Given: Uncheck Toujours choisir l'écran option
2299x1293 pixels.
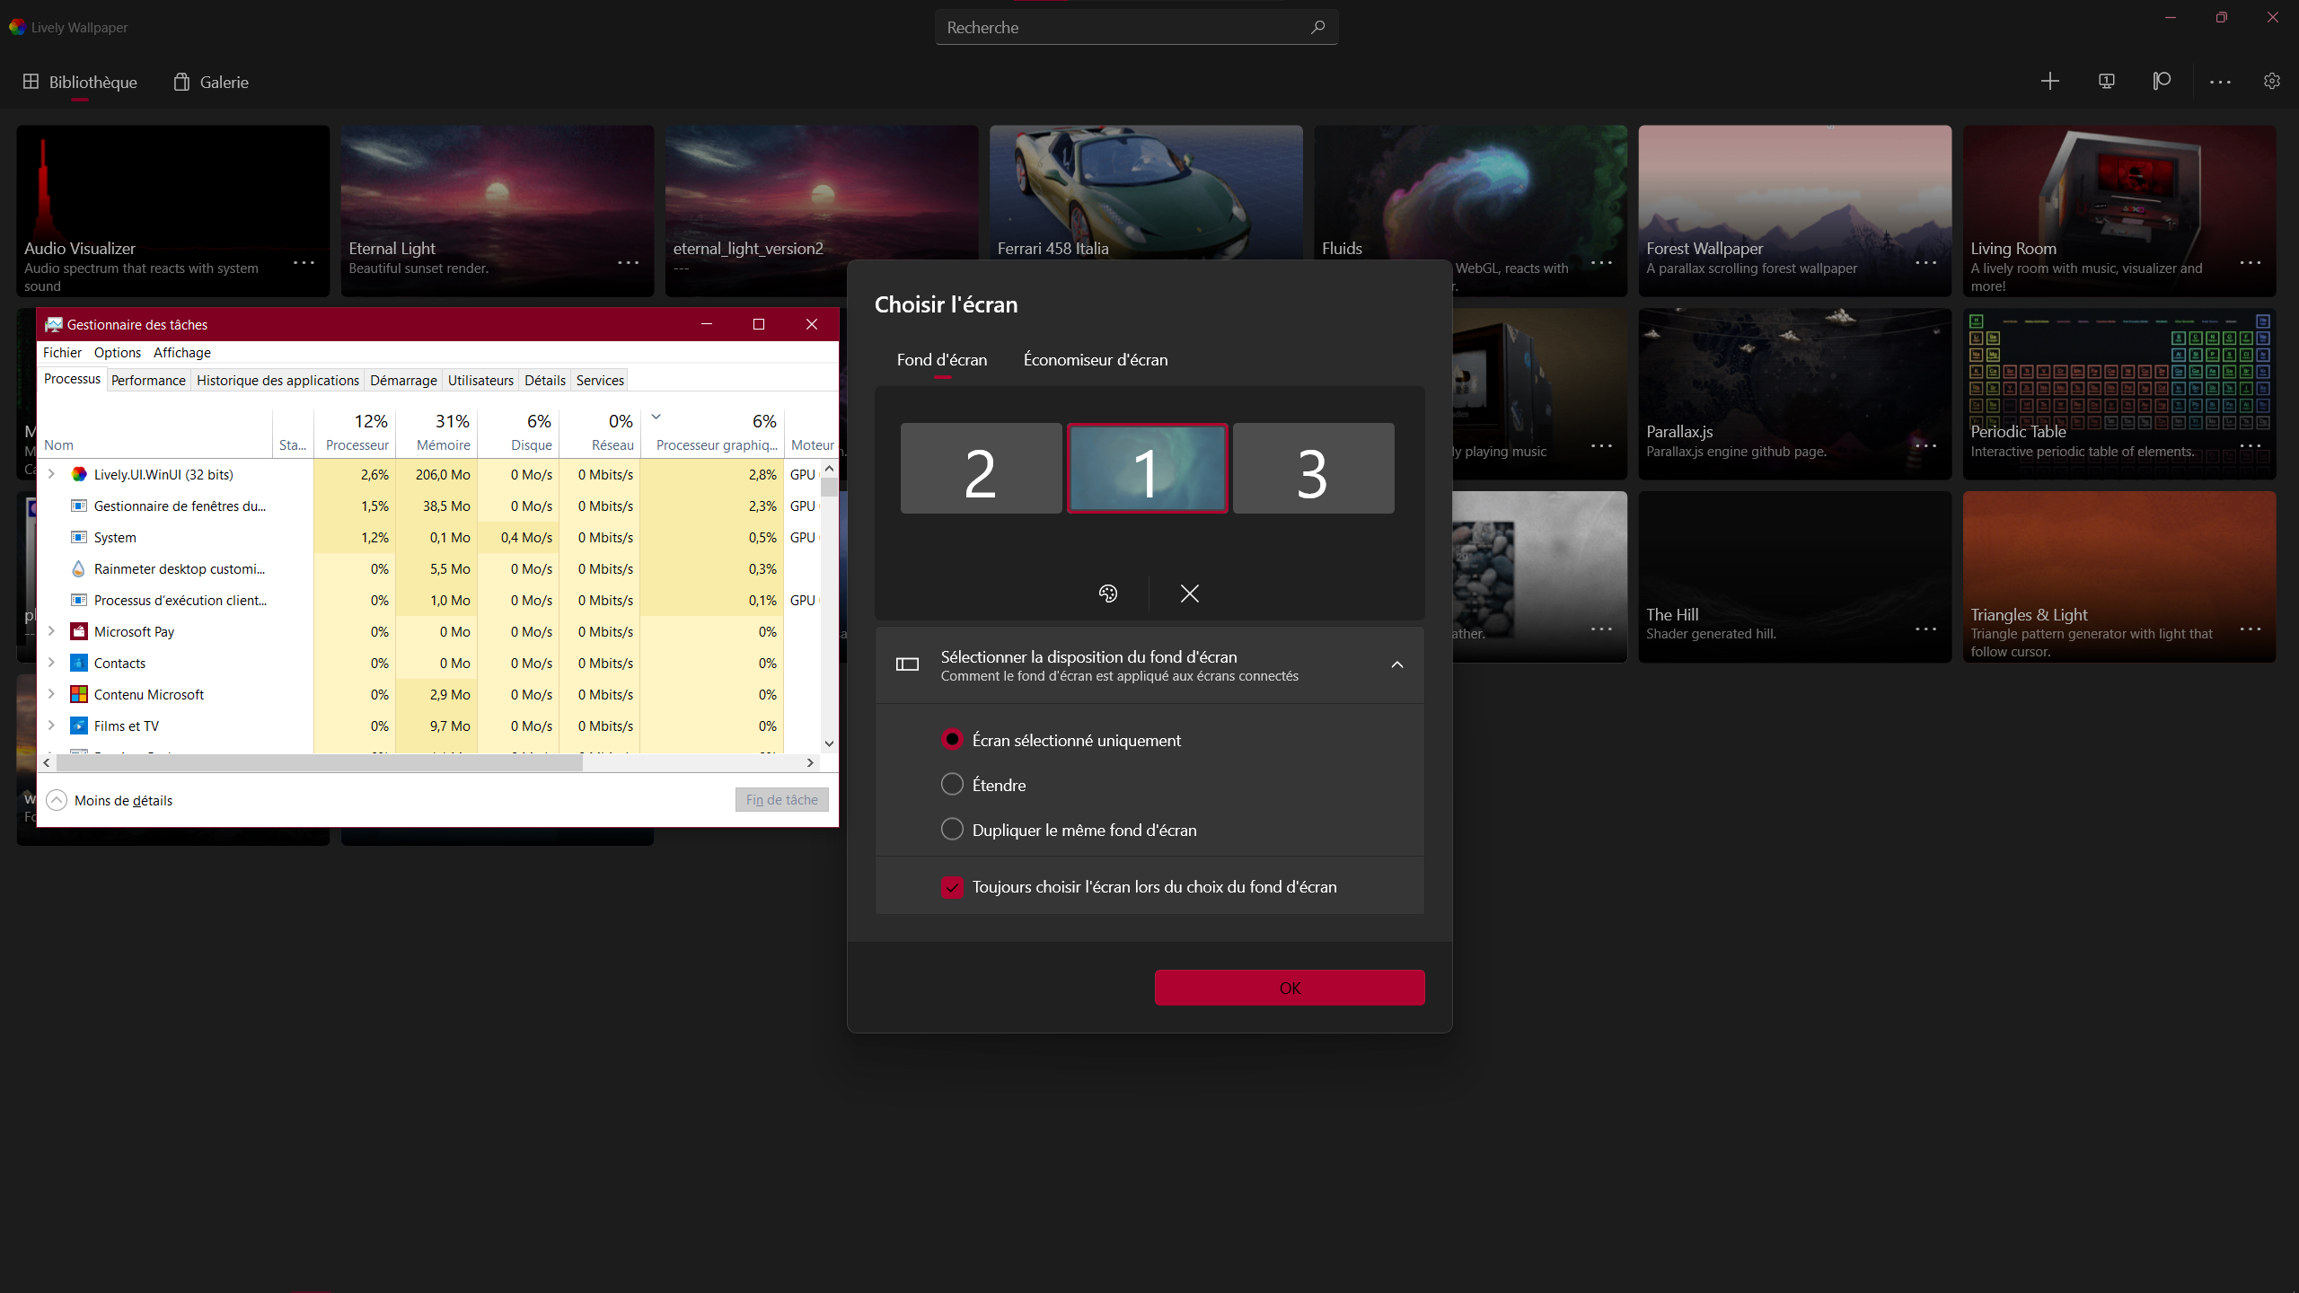Looking at the screenshot, I should tap(952, 886).
